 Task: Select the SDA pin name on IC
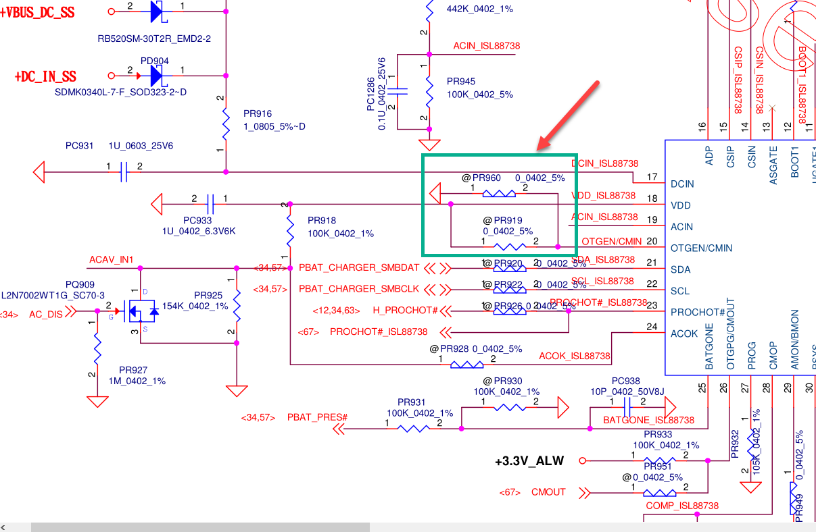point(680,269)
